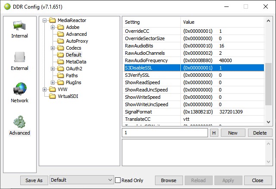The width and height of the screenshot is (276, 189).
Task: Expand the Adobe tree node
Action: (53, 27)
